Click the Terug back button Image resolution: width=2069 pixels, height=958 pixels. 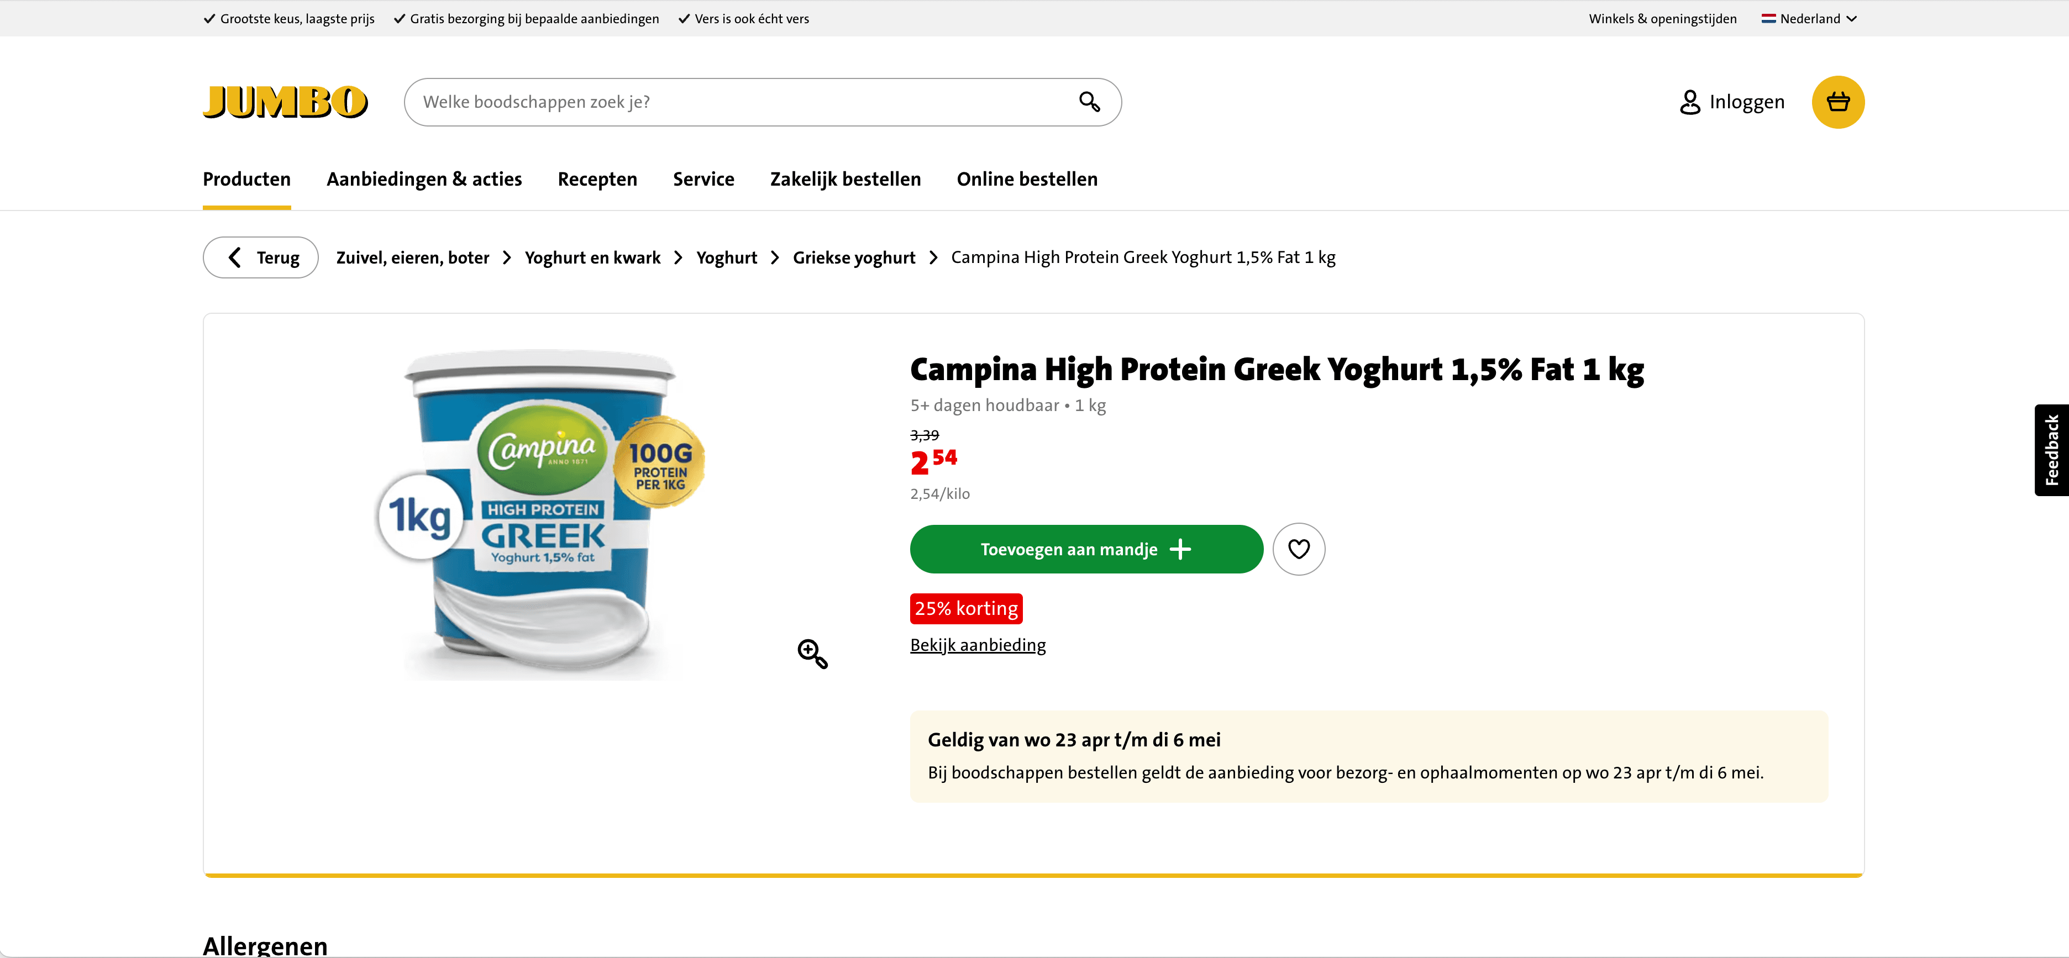(x=260, y=258)
